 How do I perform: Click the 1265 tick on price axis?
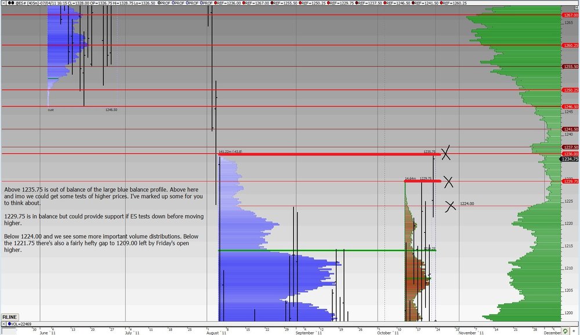[x=568, y=23]
